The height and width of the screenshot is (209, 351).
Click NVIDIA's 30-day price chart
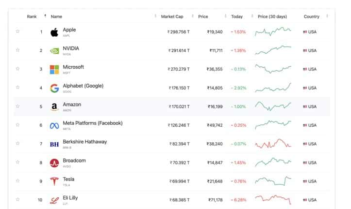click(x=273, y=50)
